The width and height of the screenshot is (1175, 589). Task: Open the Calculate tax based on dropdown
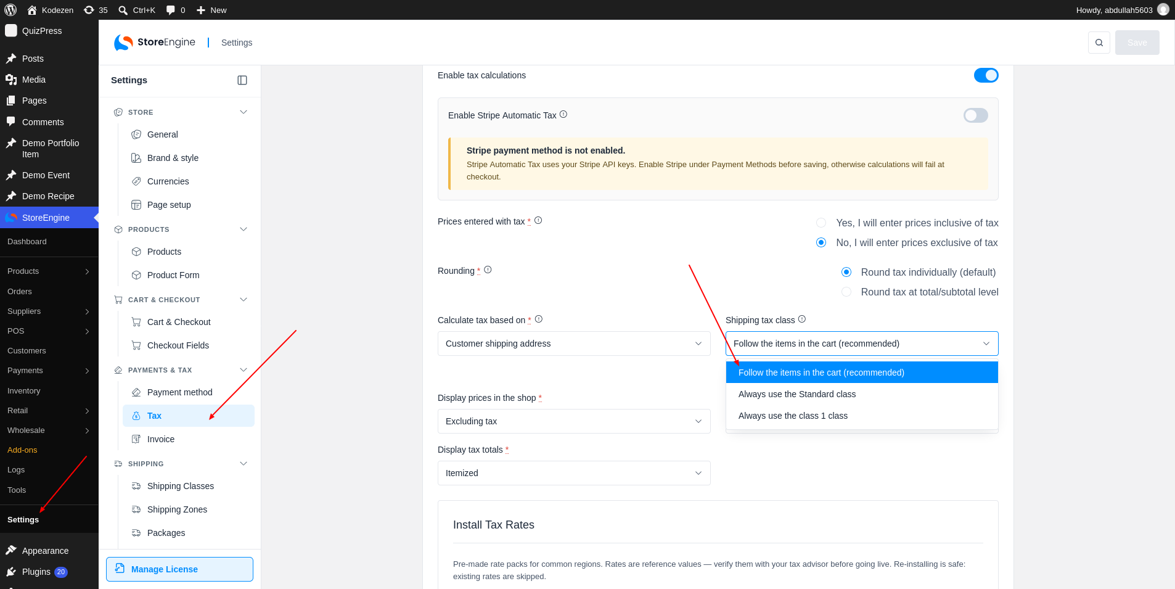tap(574, 344)
